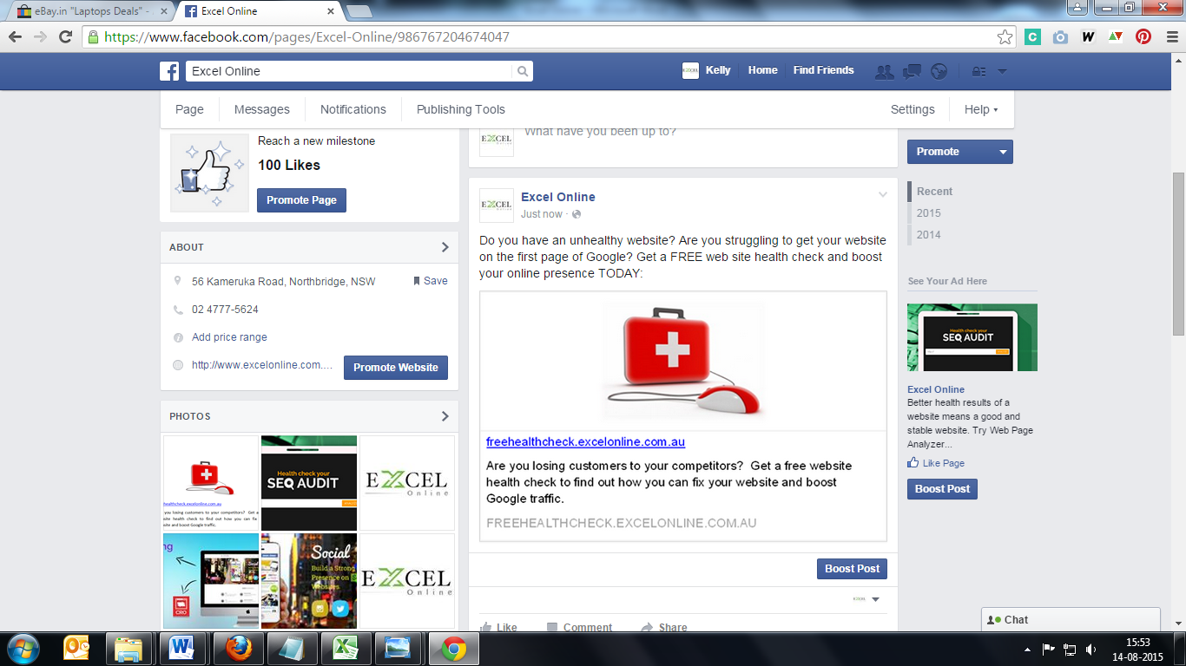The image size is (1186, 666).
Task: Open the Promote dropdown arrow
Action: [x=1003, y=152]
